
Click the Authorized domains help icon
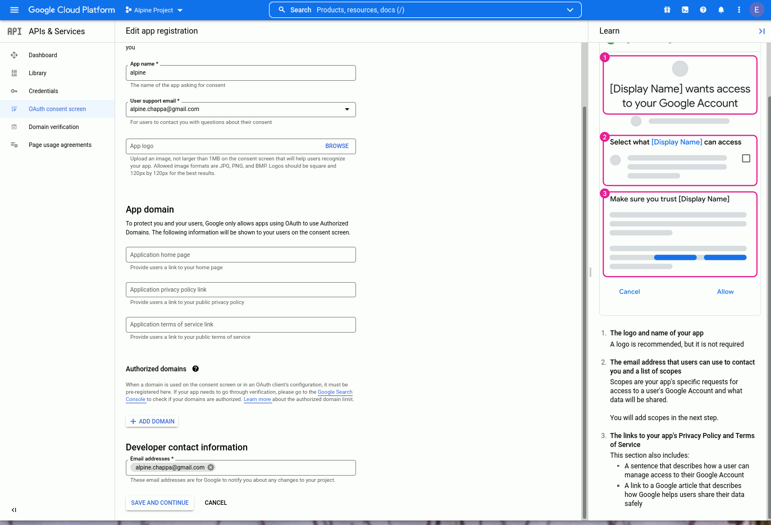click(x=195, y=369)
